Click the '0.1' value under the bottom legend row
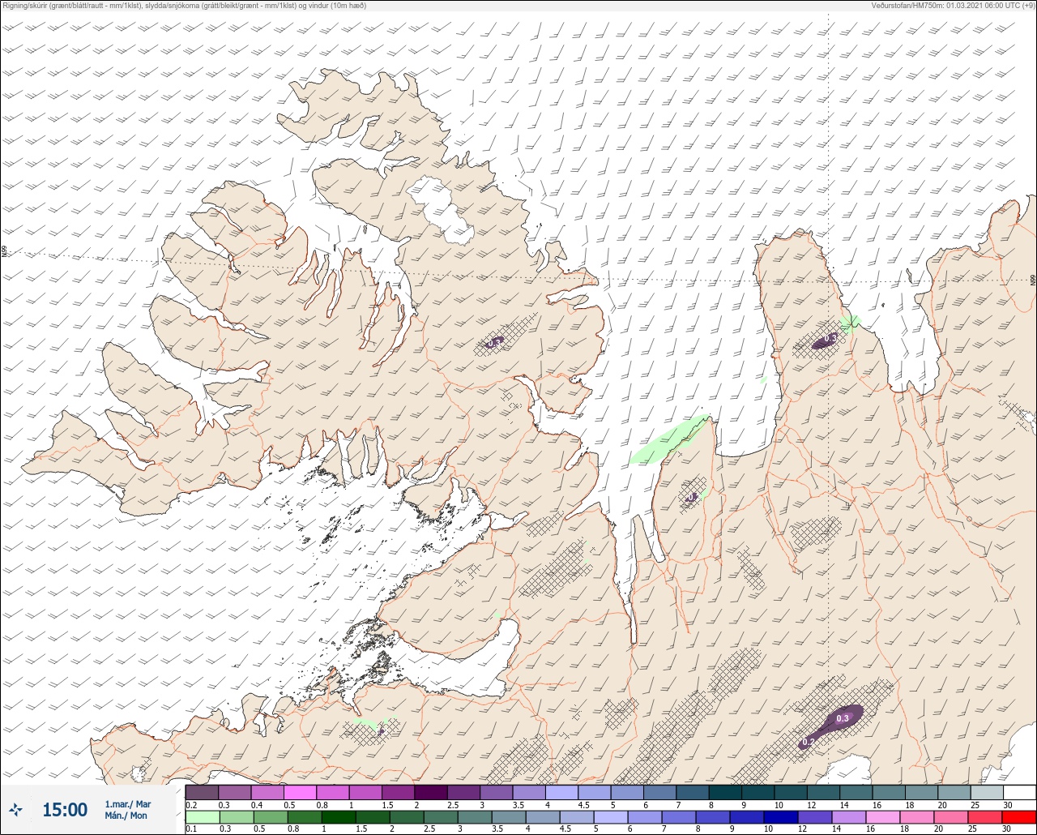The width and height of the screenshot is (1037, 835). pyautogui.click(x=191, y=829)
